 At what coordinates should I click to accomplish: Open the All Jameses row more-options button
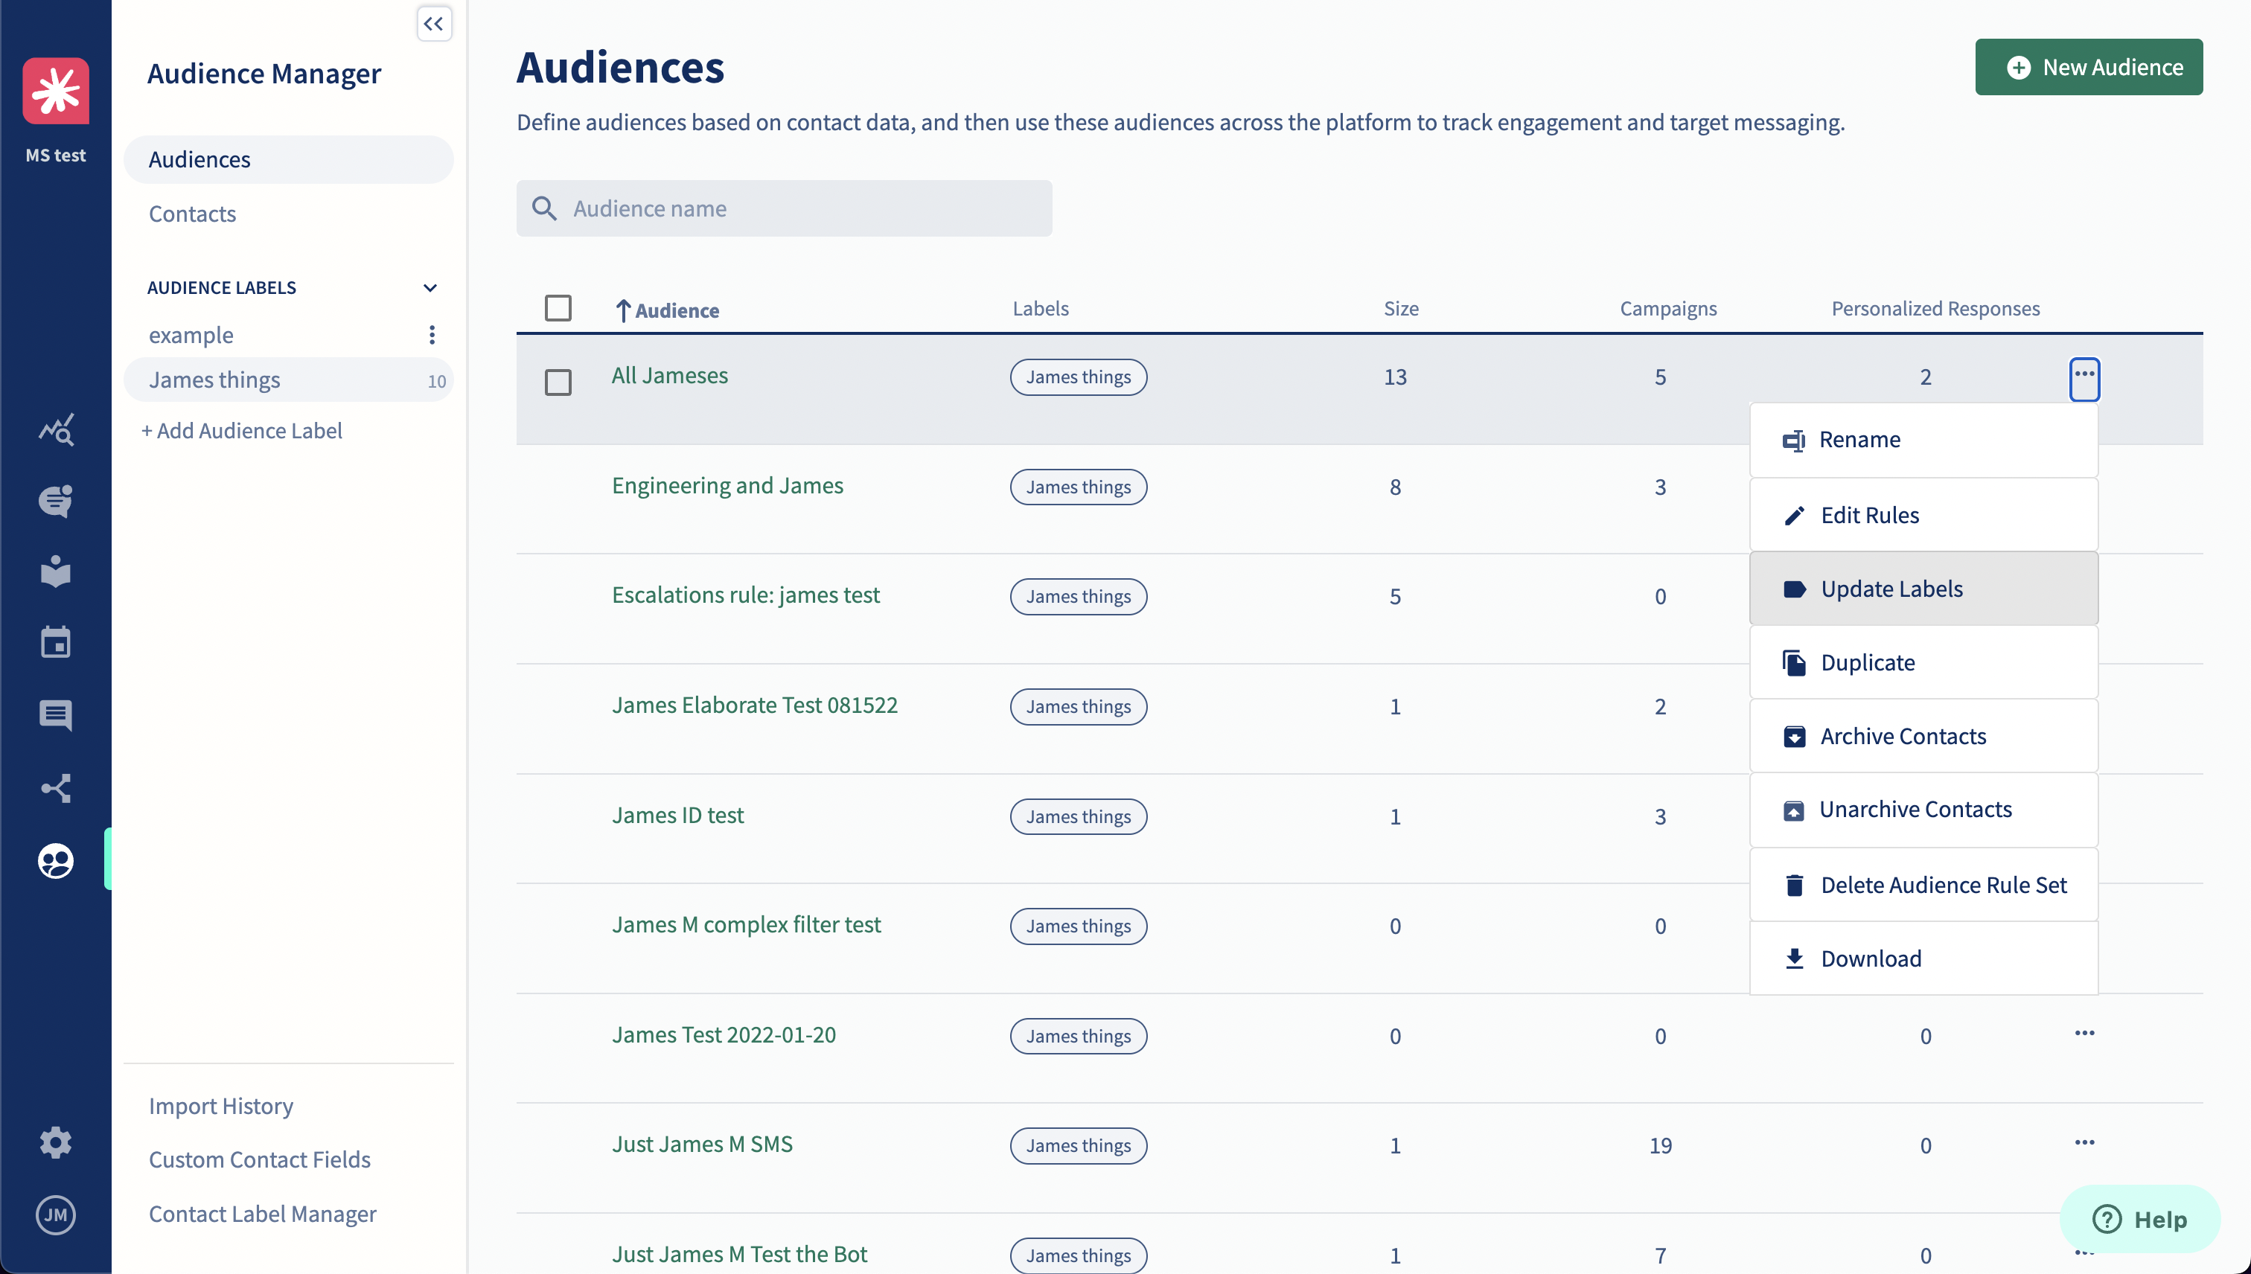coord(2084,379)
